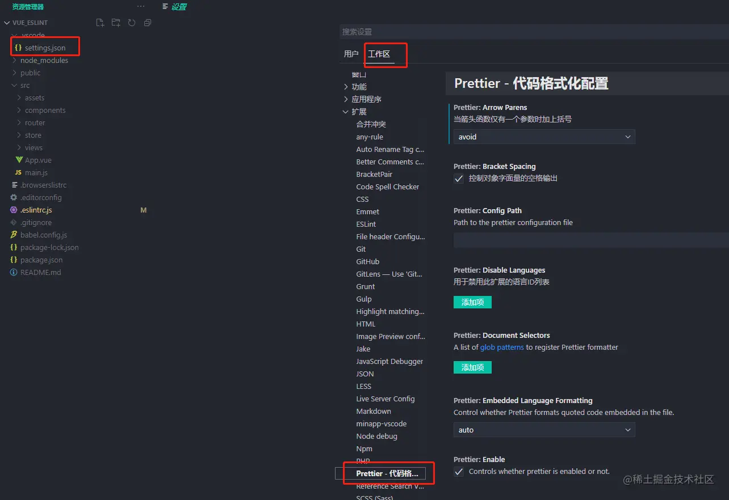729x500 pixels.
Task: Collapse the 扩展 settings section
Action: [346, 112]
